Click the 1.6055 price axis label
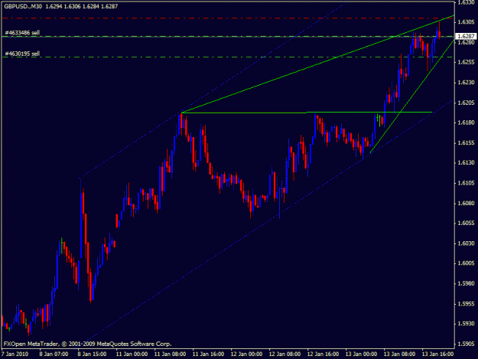The height and width of the screenshot is (359, 478). [466, 224]
